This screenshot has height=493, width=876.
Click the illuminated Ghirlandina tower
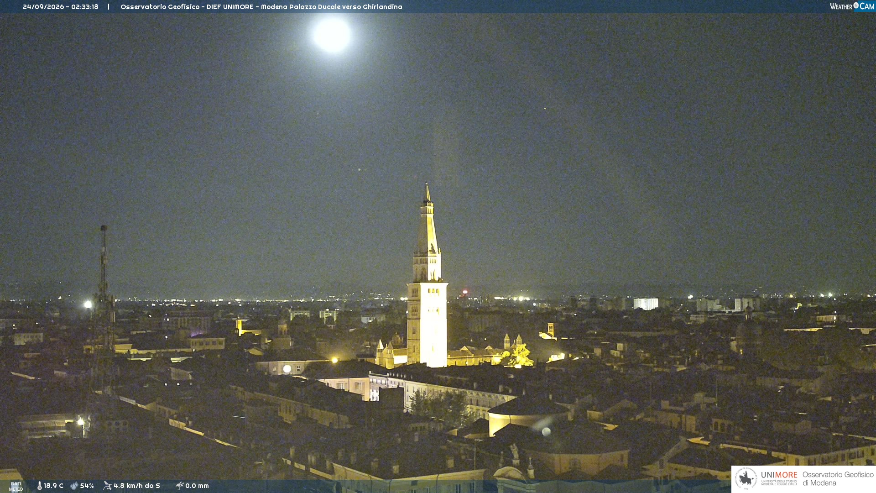427,278
